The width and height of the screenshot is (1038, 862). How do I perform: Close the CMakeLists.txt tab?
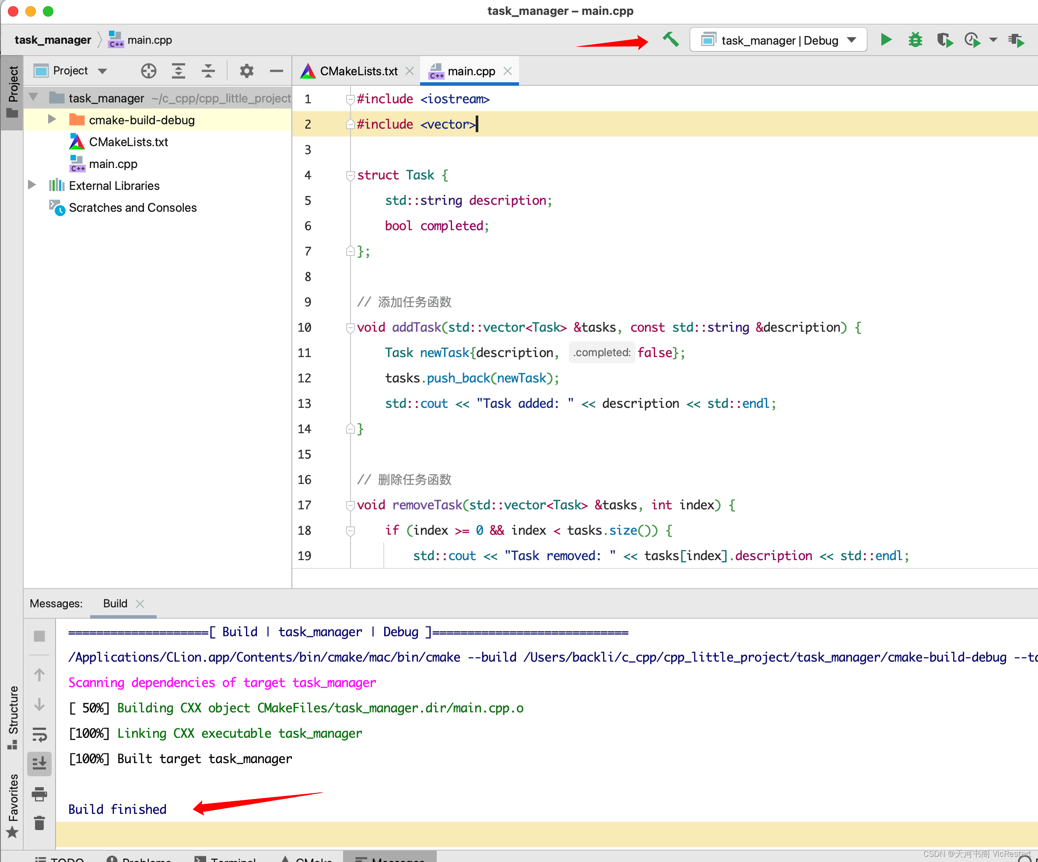409,71
